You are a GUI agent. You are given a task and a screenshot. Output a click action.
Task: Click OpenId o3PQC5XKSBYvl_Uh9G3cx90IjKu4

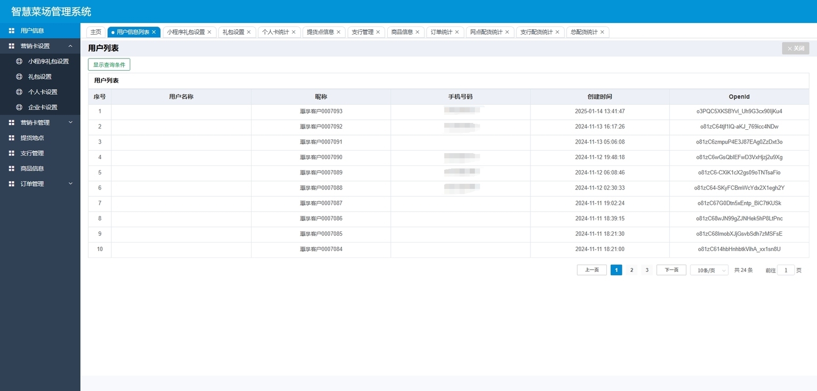pos(739,112)
